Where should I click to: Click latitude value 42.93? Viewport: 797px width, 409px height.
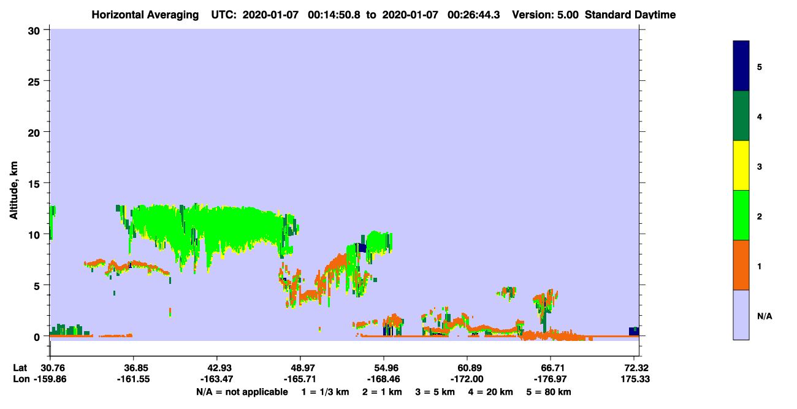(217, 368)
